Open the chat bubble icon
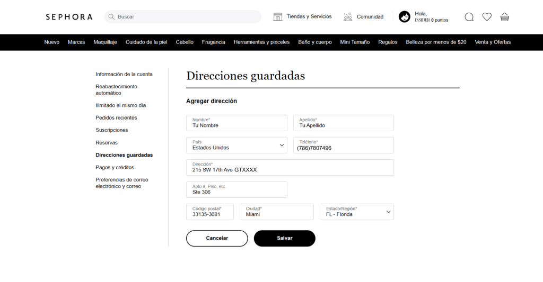This screenshot has width=543, height=282. tap(469, 17)
